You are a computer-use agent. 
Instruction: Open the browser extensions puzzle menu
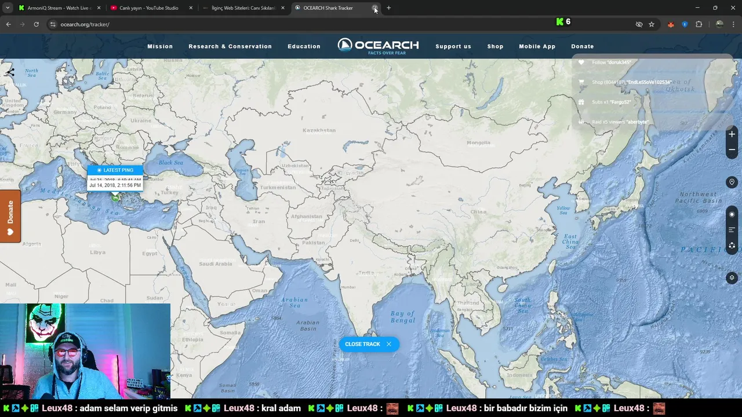[699, 24]
